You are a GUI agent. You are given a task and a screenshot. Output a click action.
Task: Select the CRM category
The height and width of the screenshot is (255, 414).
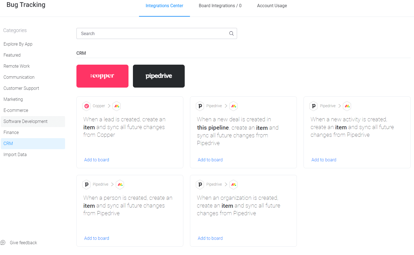click(33, 144)
